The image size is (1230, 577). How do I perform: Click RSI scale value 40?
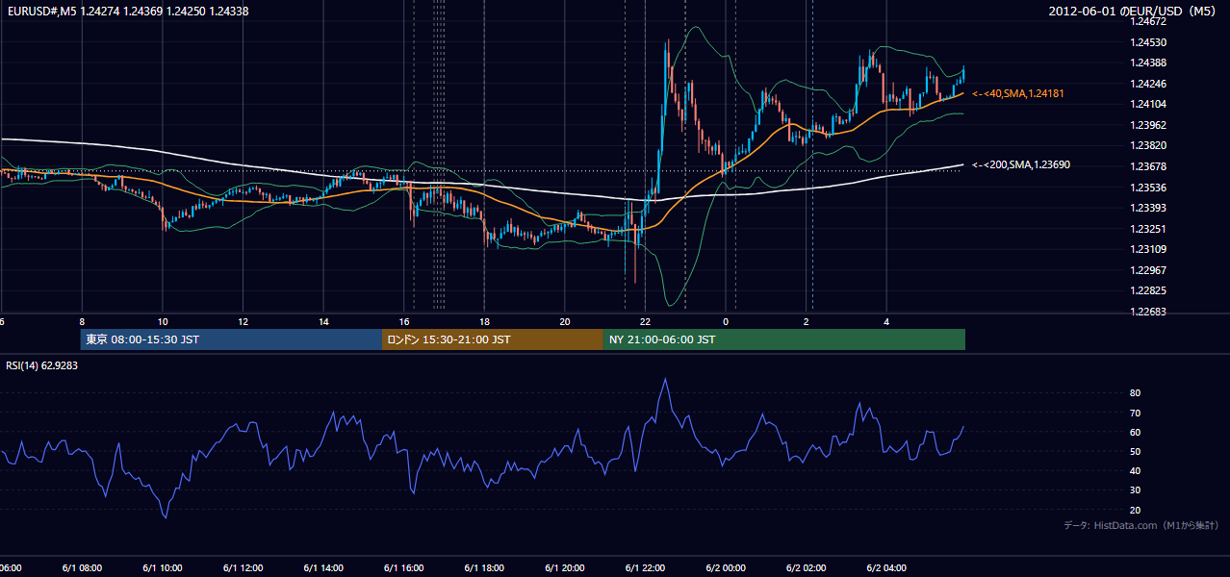pyautogui.click(x=1135, y=470)
